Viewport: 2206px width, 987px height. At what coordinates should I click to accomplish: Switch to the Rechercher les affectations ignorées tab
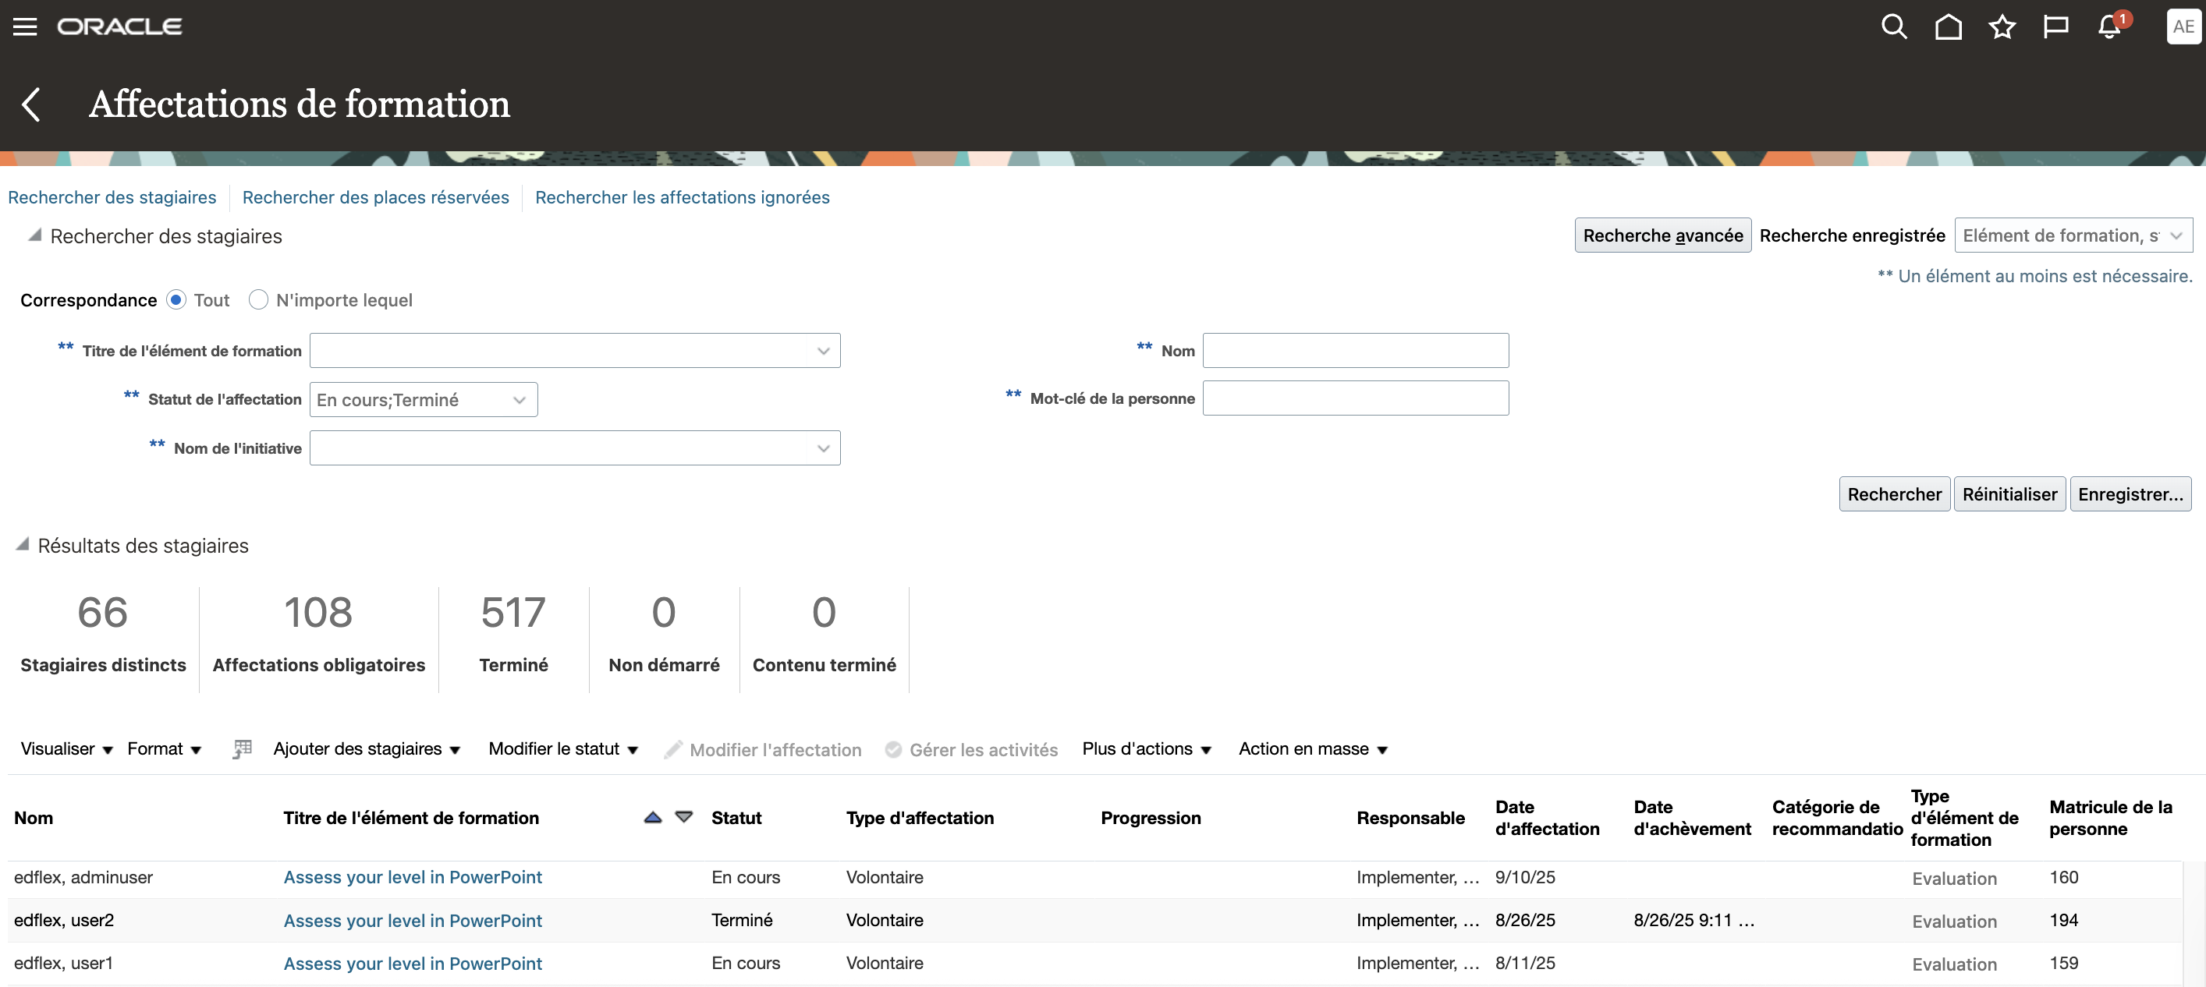[683, 198]
